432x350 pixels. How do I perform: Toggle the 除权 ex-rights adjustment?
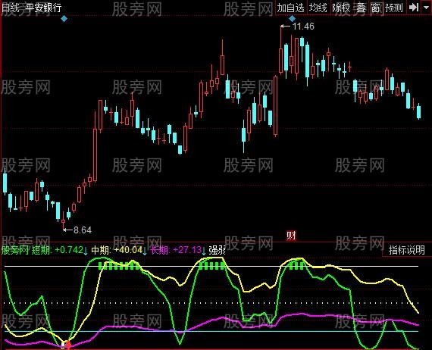pyautogui.click(x=341, y=8)
